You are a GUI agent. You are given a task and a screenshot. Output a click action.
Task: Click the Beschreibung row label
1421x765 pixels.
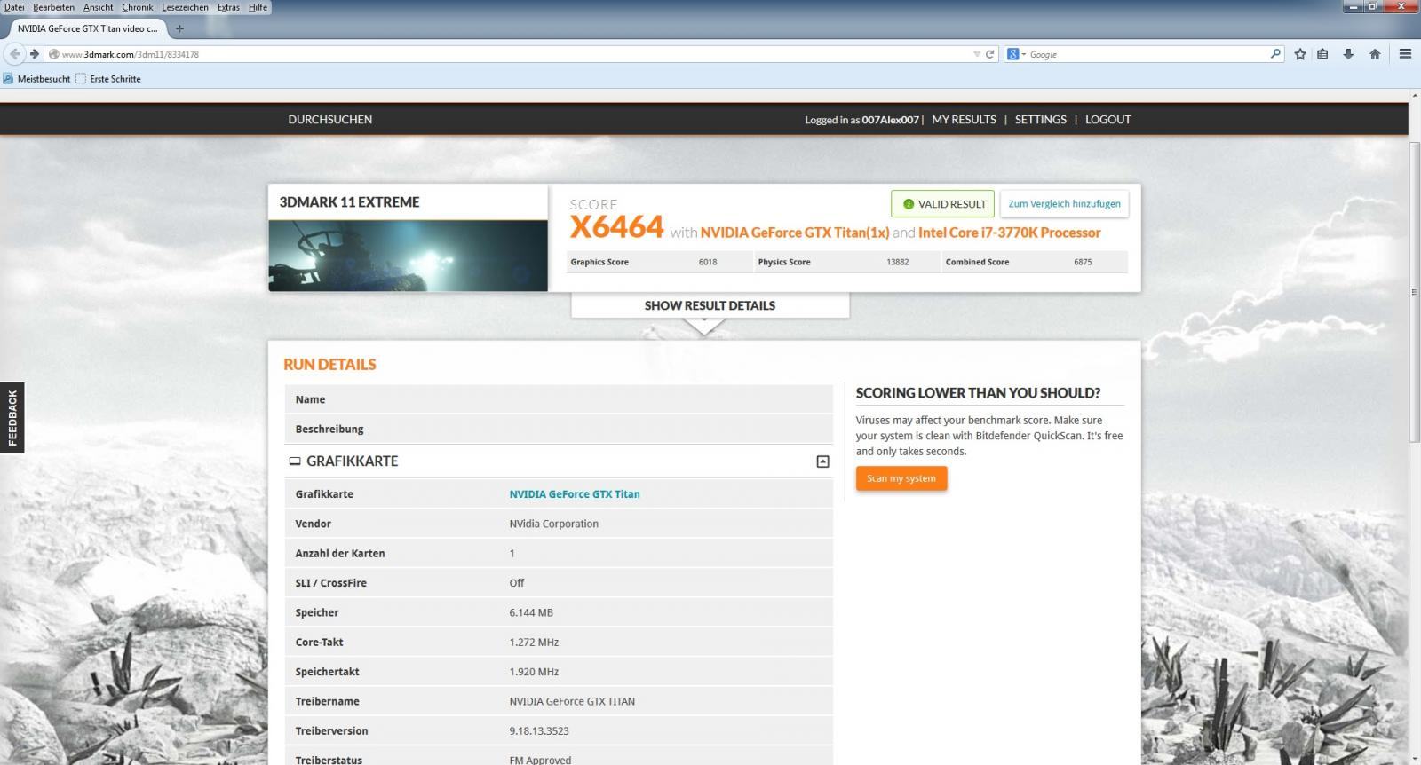[x=329, y=430]
